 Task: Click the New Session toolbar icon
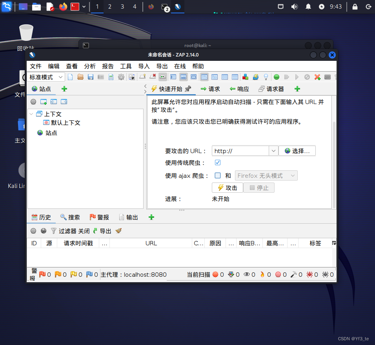pos(70,77)
